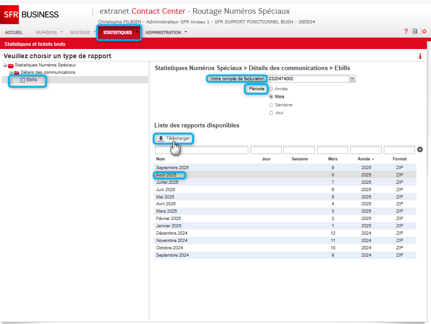Select the Jour period radio button
The width and height of the screenshot is (431, 324).
coord(272,113)
